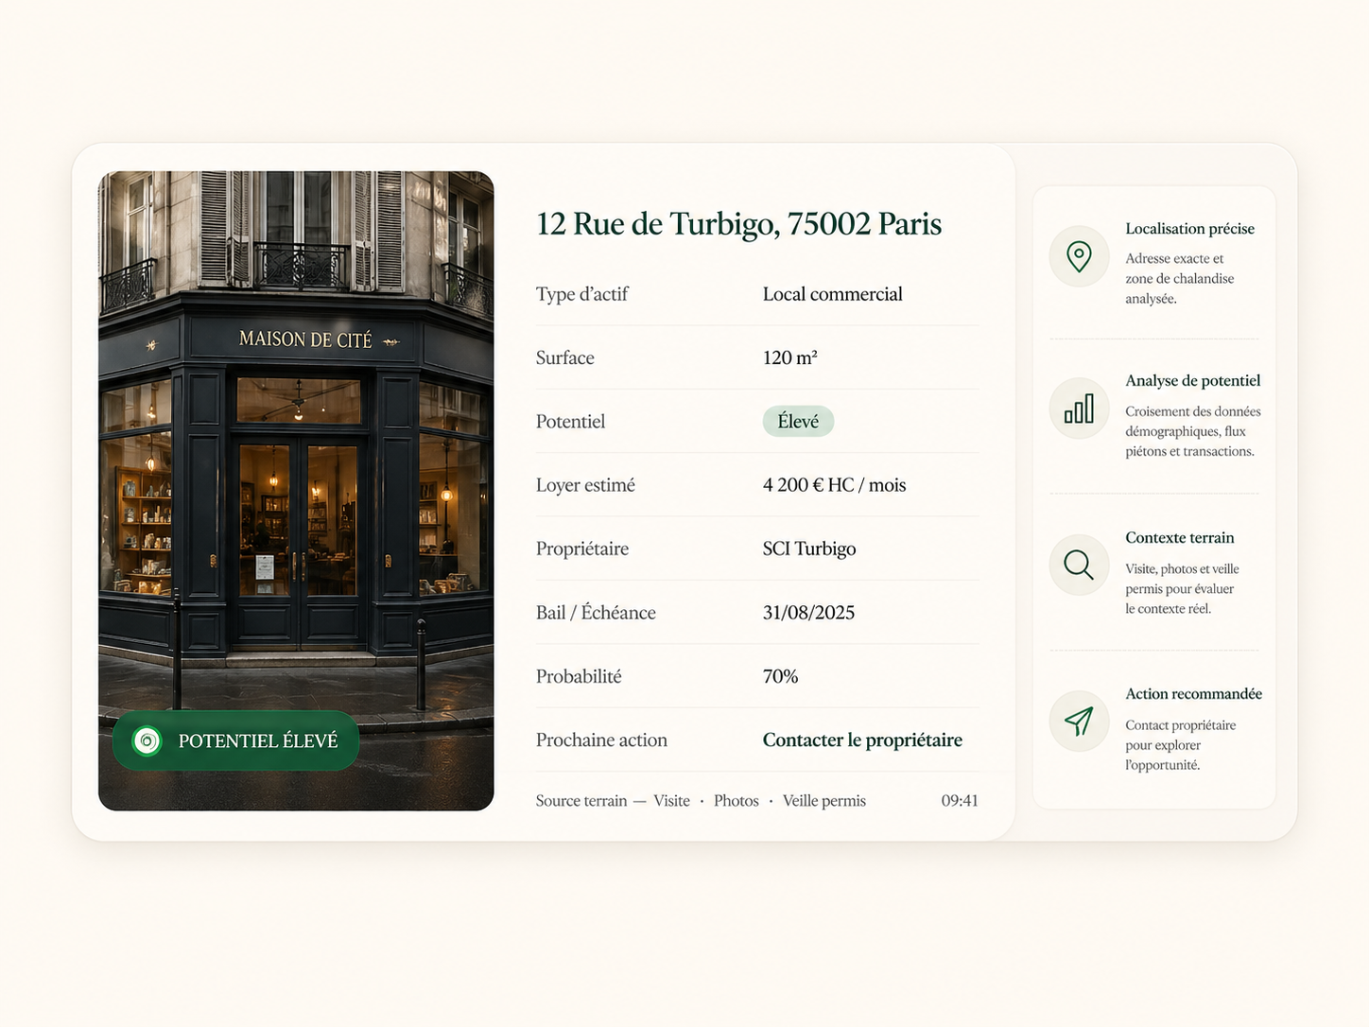The width and height of the screenshot is (1369, 1027).
Task: Click the Bail / Échéance label
Action: coord(596,613)
